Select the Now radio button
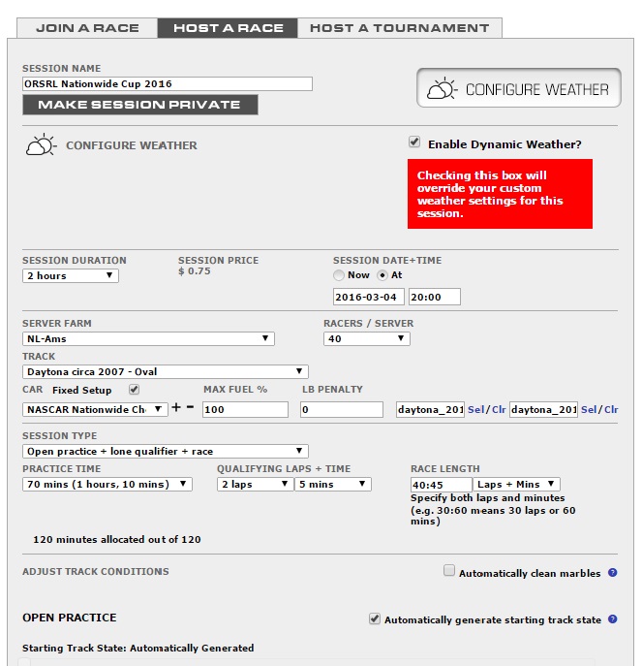Image resolution: width=642 pixels, height=666 pixels. pos(338,275)
